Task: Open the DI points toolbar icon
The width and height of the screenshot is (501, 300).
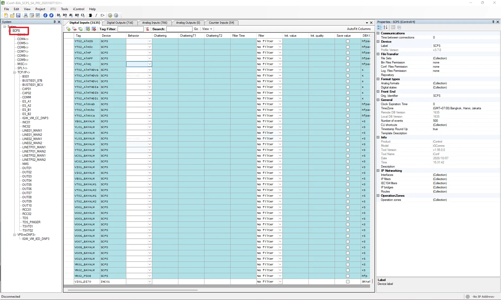Action: pyautogui.click(x=59, y=15)
